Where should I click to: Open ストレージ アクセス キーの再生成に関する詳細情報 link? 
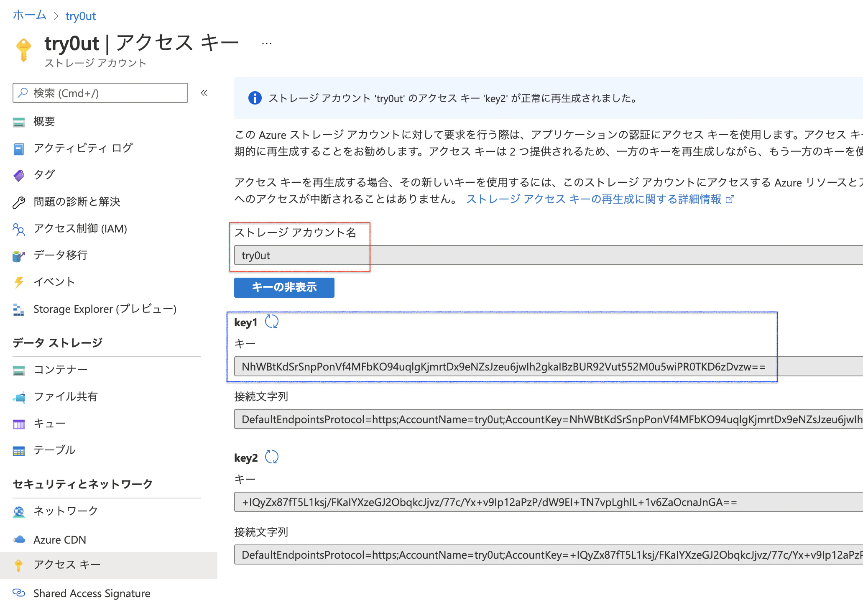click(600, 199)
